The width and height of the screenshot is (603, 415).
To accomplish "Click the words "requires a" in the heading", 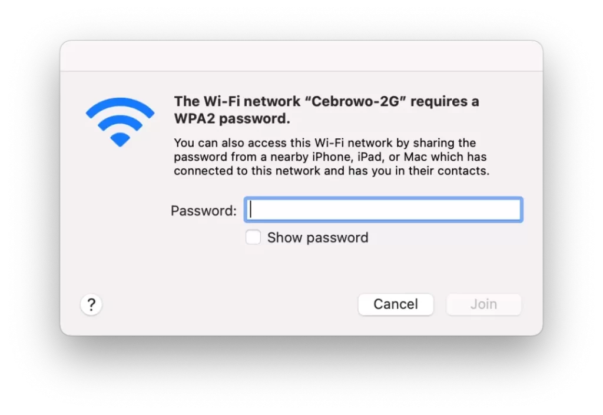I will [x=445, y=101].
